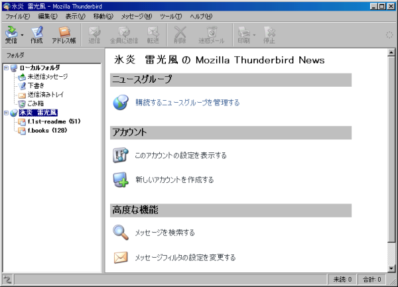Viewport: 398px width, 287px height.
Task: Click the globe icon beside 氷炎 雷光風
Action: 14,113
